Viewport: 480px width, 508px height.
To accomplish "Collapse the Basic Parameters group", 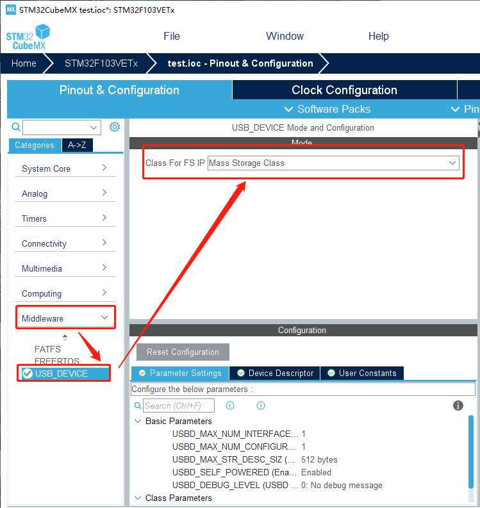I will [138, 421].
